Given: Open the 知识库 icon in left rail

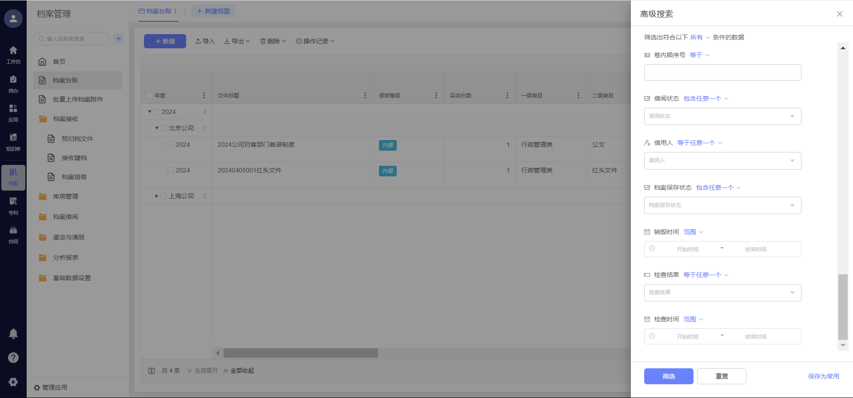Looking at the screenshot, I should click(13, 142).
